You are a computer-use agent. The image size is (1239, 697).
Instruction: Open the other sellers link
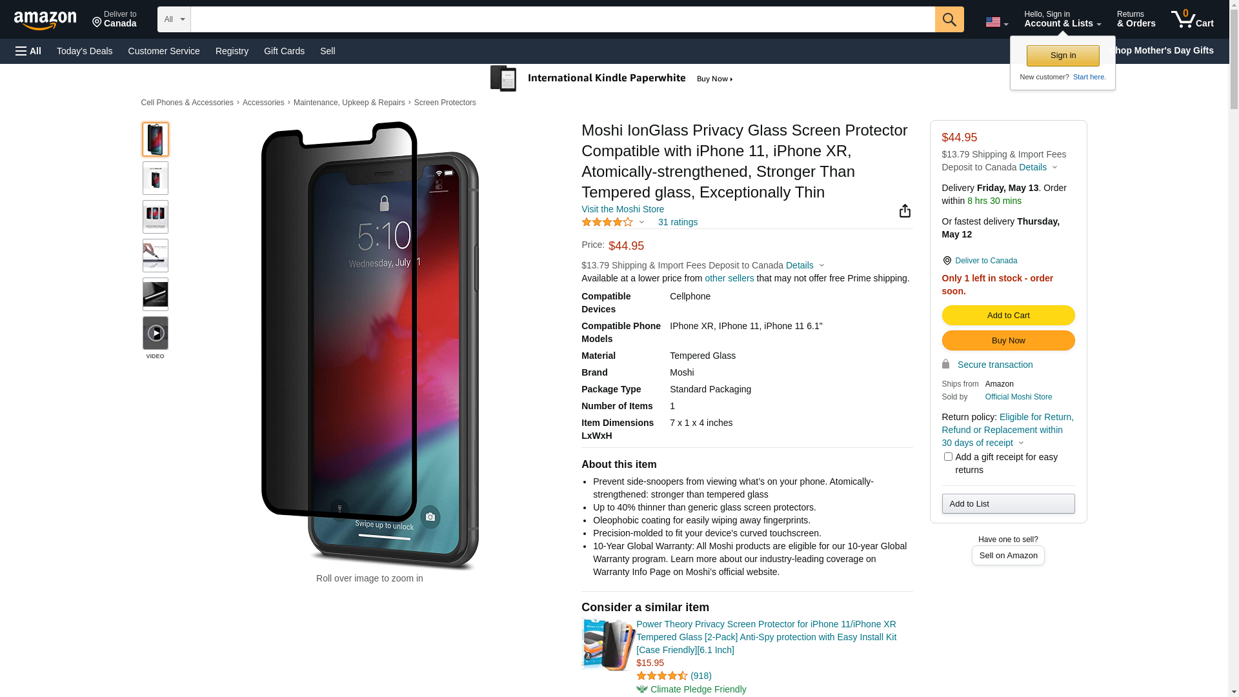click(x=729, y=278)
